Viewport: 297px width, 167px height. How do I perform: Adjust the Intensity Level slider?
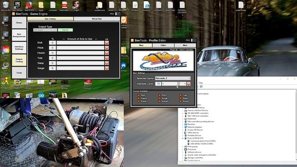tap(174, 83)
